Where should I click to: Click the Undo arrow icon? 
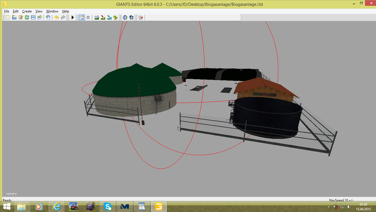(x=56, y=17)
